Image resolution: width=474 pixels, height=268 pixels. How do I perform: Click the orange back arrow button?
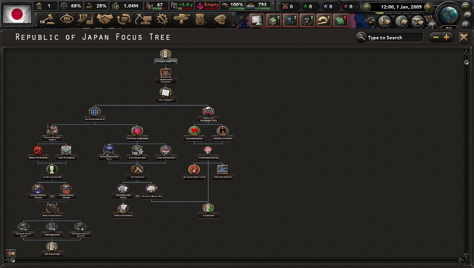(11, 253)
